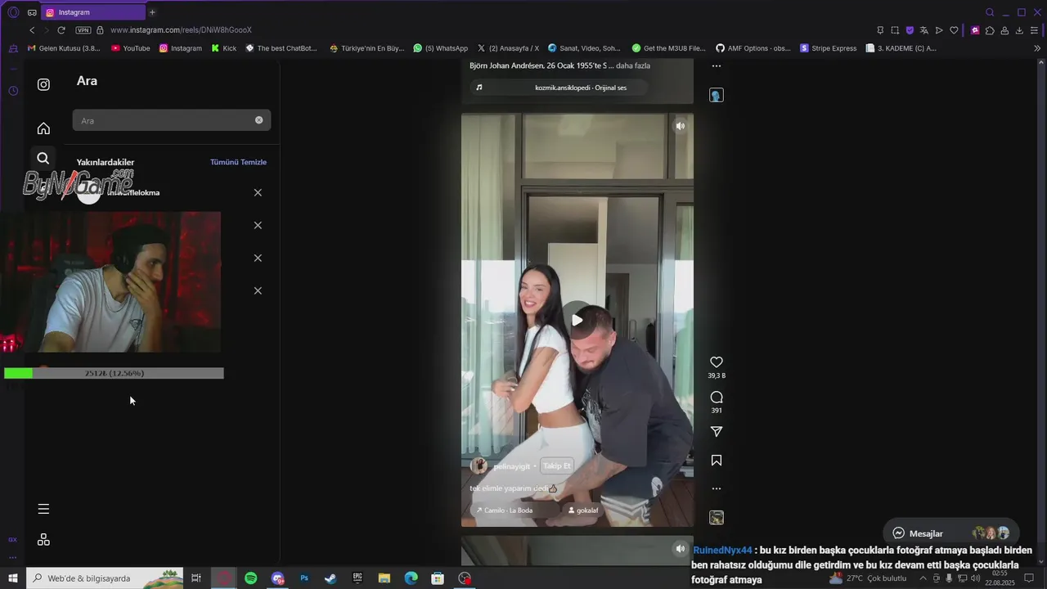Expand caption with daha fazla link
This screenshot has height=589, width=1047.
coord(633,65)
